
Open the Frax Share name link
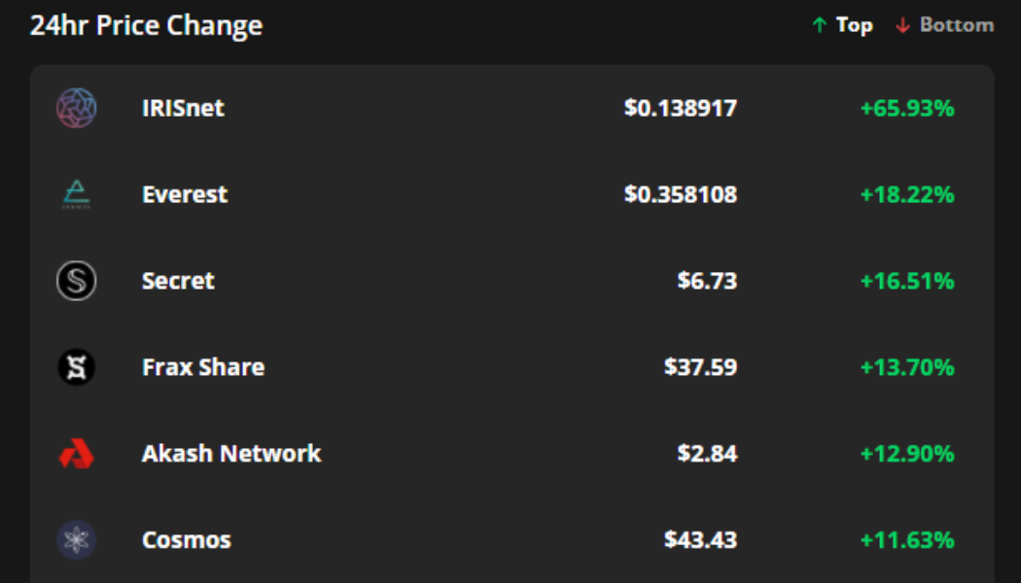[x=203, y=367]
